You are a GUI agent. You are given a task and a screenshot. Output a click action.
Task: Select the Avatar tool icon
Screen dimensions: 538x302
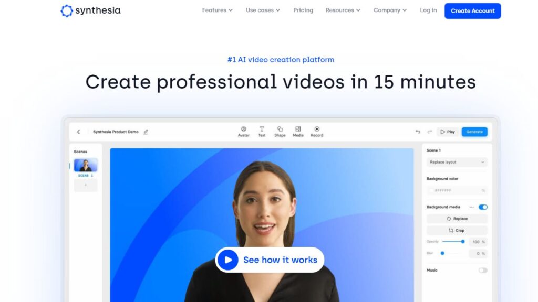pyautogui.click(x=244, y=129)
